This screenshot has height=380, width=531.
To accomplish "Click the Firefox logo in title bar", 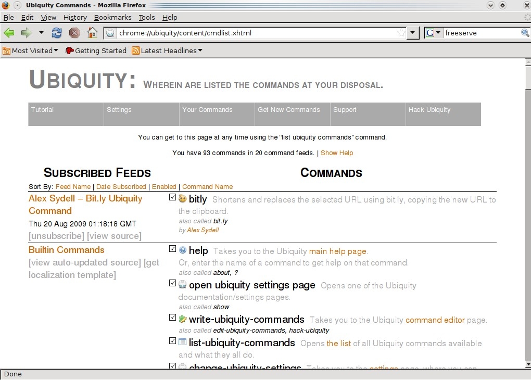I will tap(5, 5).
